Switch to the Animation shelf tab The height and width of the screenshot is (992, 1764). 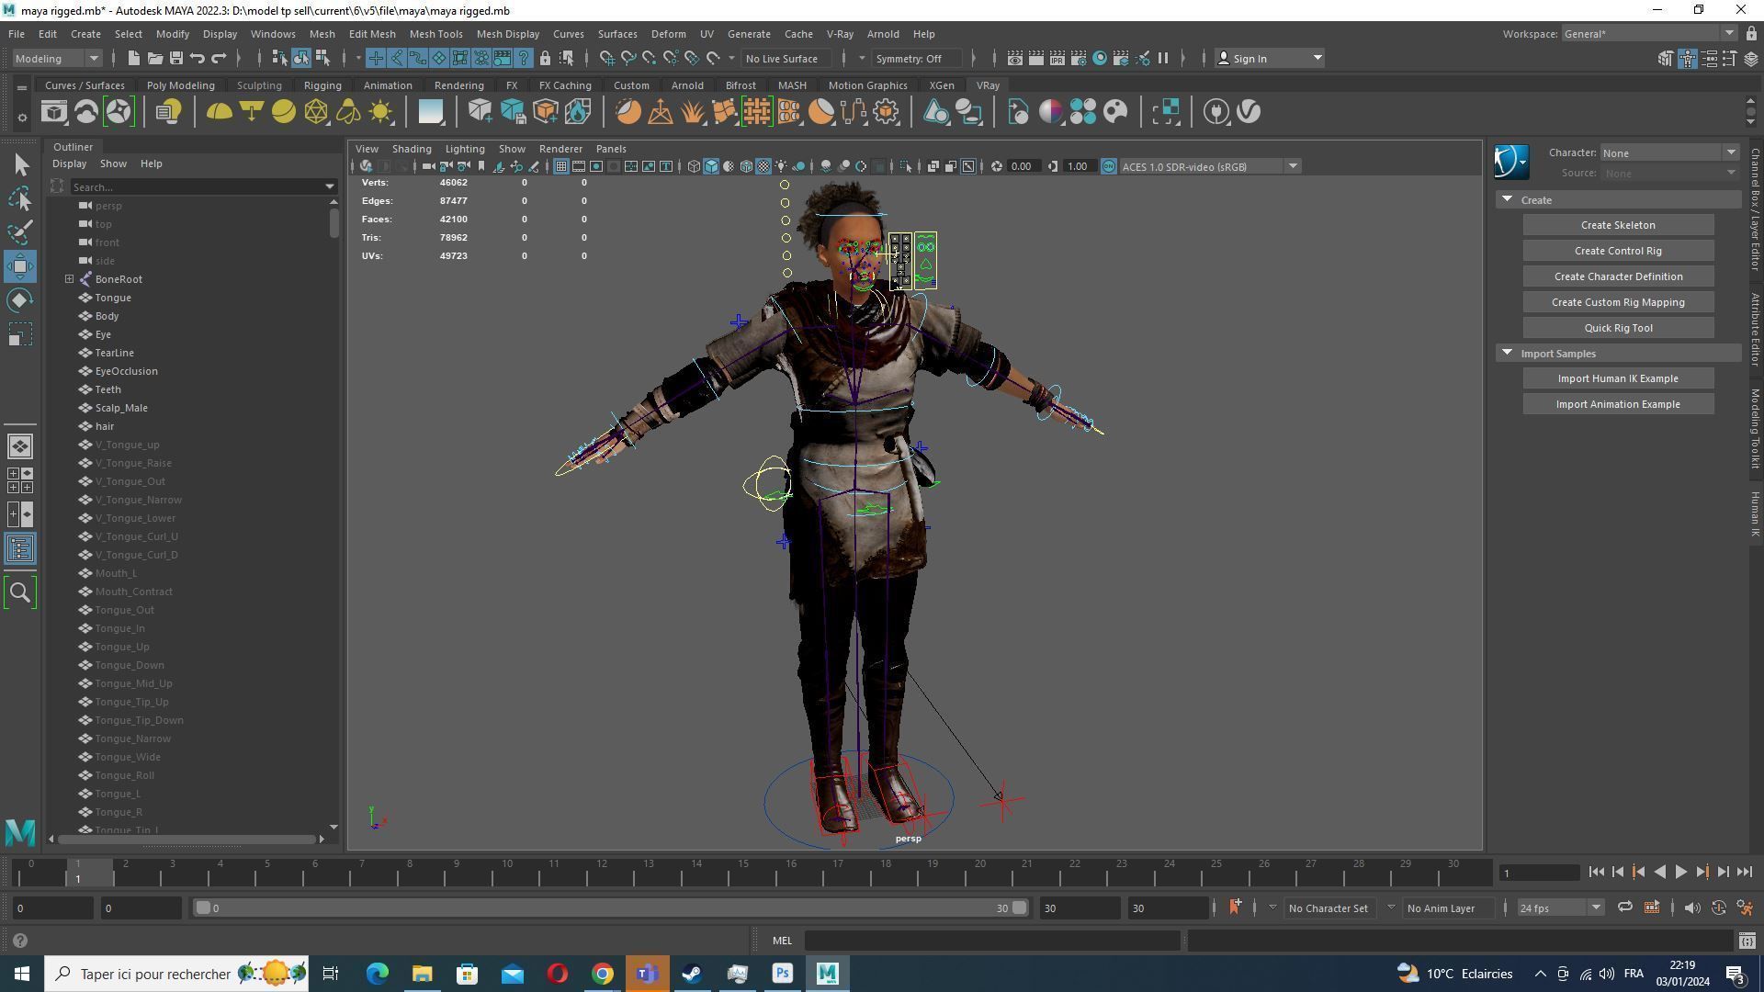tap(388, 85)
